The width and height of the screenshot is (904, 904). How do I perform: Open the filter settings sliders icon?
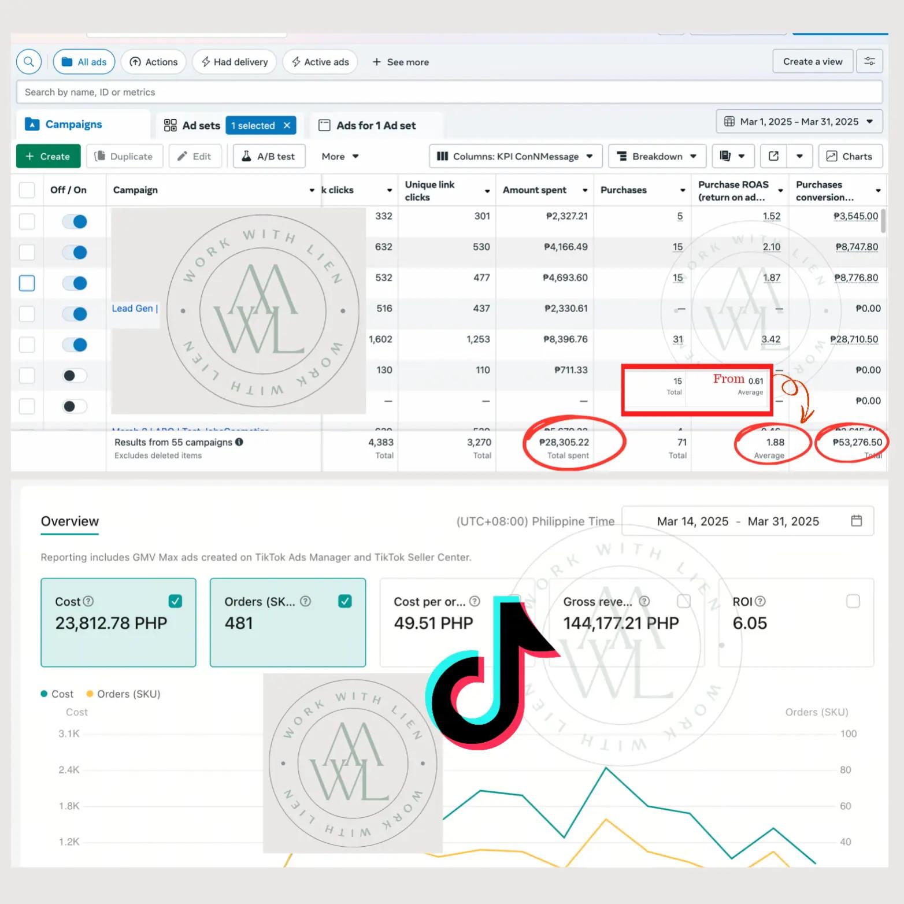click(x=869, y=61)
